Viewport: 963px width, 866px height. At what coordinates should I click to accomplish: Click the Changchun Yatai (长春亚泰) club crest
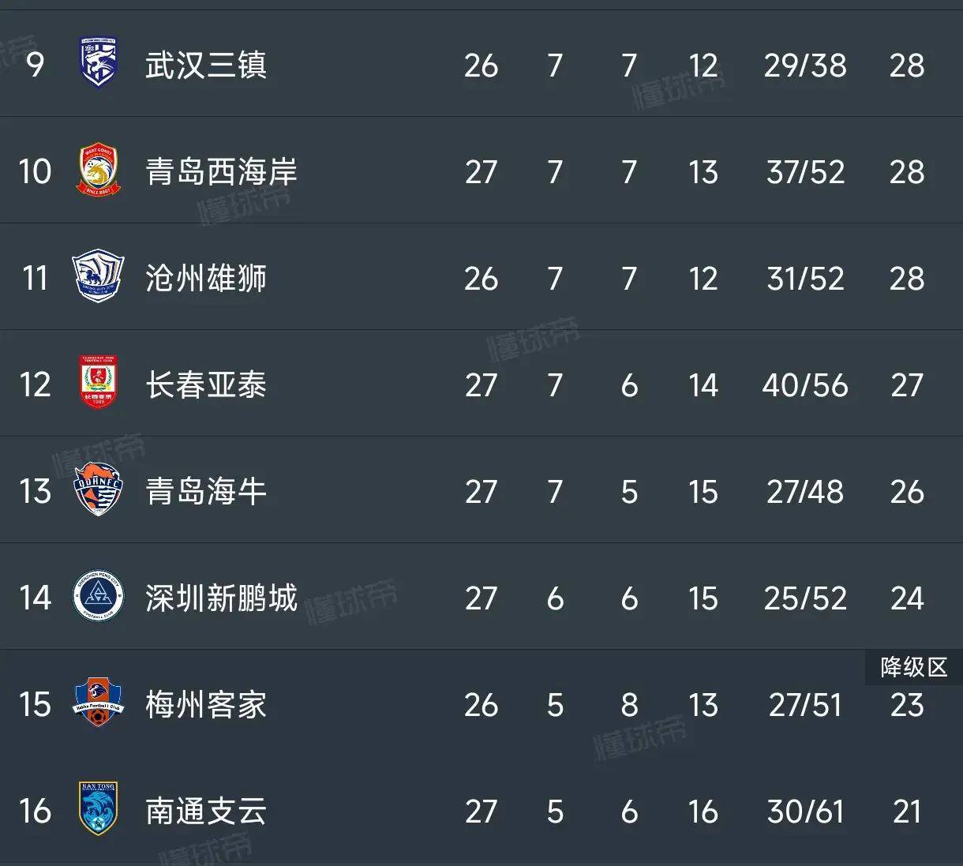[99, 384]
